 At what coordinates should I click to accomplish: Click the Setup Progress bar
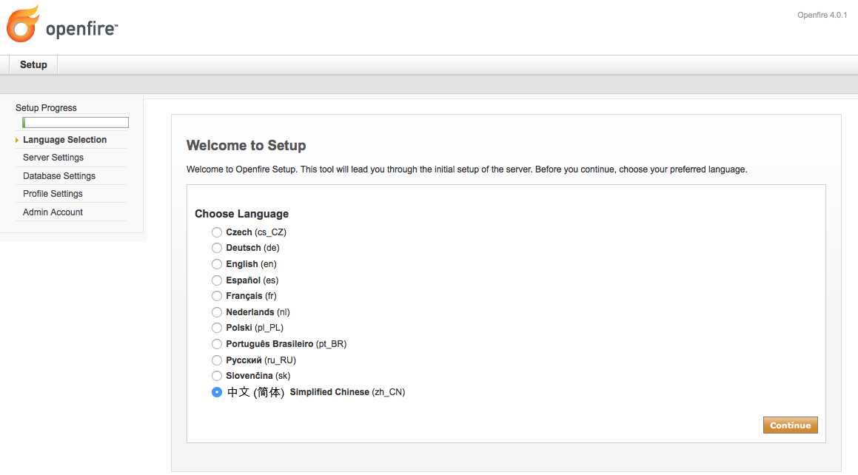tap(76, 122)
